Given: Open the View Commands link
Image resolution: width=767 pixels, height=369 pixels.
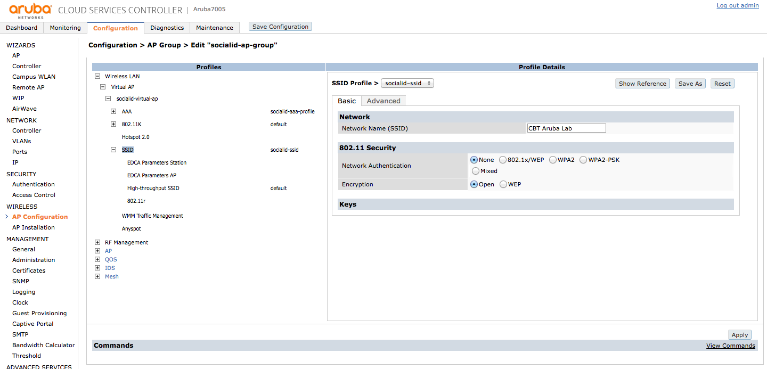Looking at the screenshot, I should click(730, 346).
